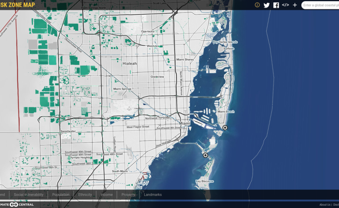Click the North Miami Avenue label
This screenshot has width=339, height=208.
(x=181, y=83)
